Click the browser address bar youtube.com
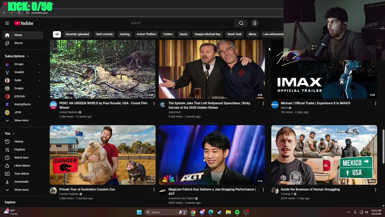This screenshot has width=385, height=217. (39, 13)
